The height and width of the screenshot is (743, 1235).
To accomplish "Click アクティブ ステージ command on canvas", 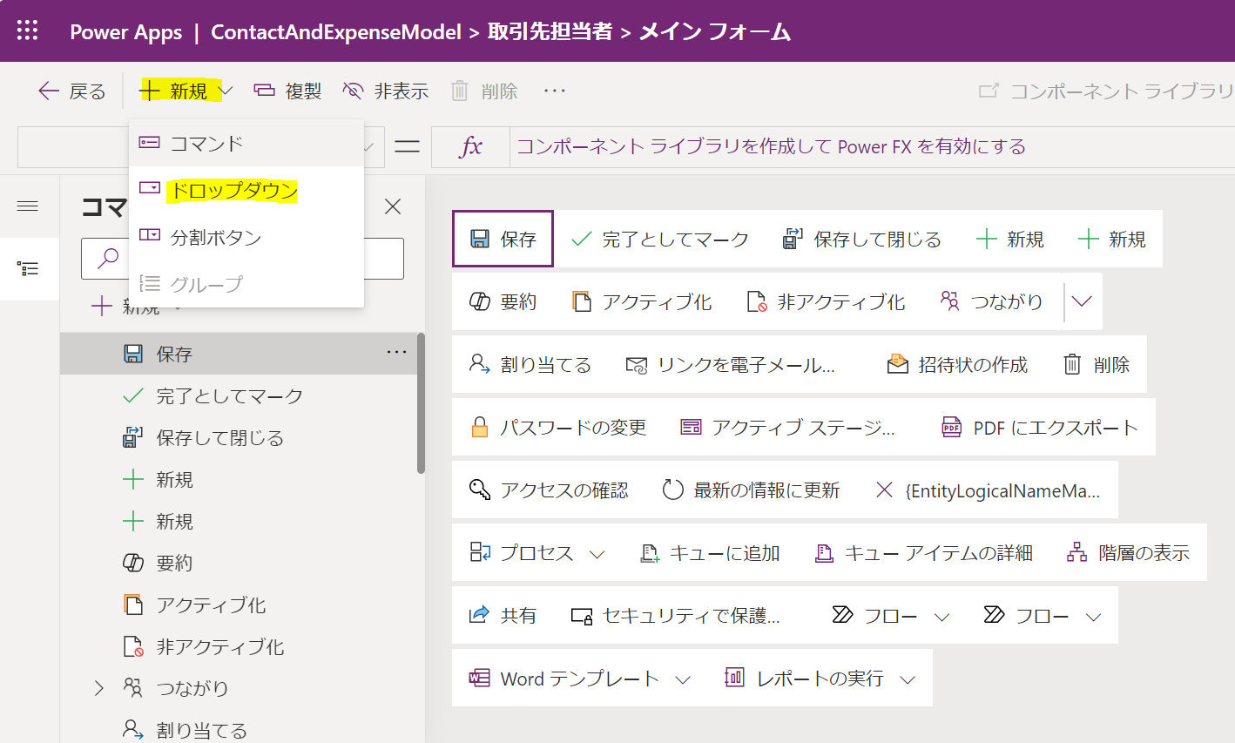I will [787, 427].
